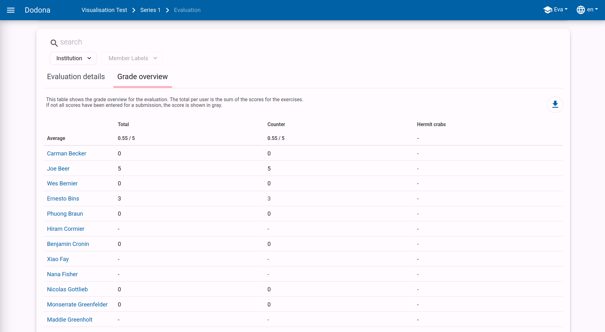Viewport: 605px width, 332px height.
Task: Open Xiao Fay's profile link
Action: (58, 259)
